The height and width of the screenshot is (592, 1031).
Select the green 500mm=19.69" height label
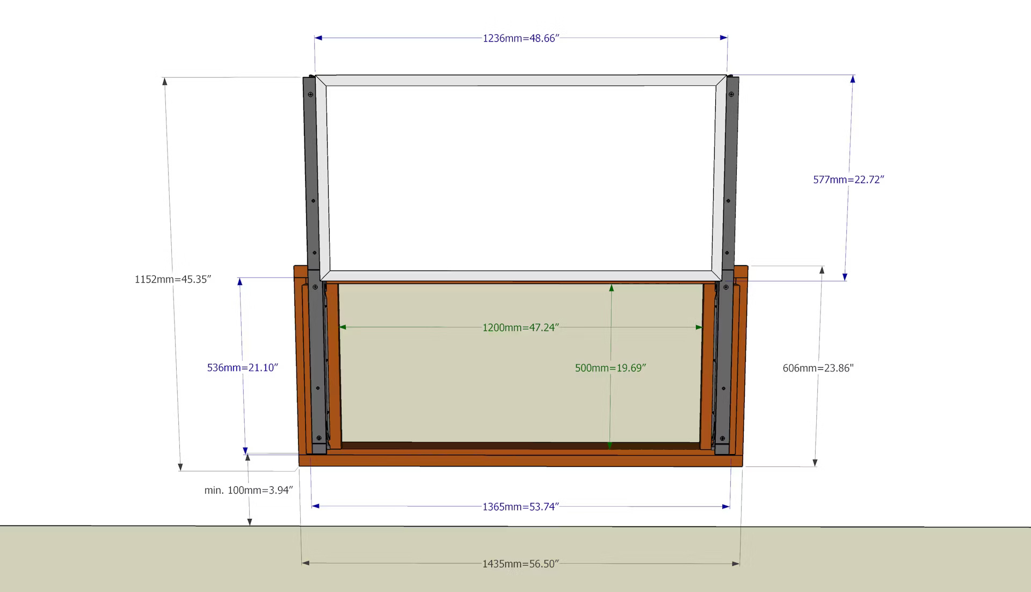click(610, 368)
